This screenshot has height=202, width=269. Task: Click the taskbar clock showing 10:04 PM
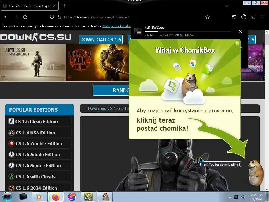tap(256, 197)
